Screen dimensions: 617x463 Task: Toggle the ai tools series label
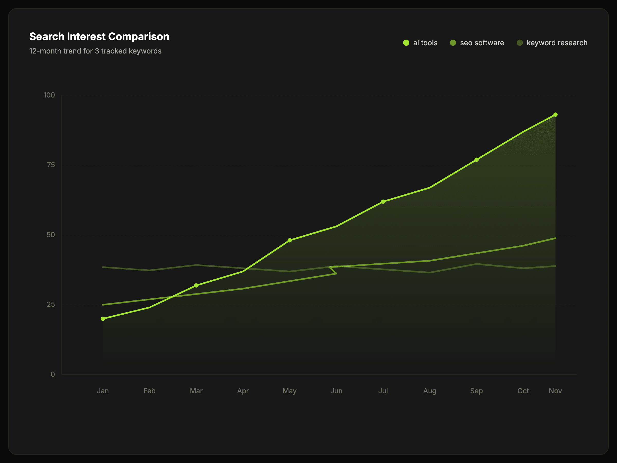425,43
